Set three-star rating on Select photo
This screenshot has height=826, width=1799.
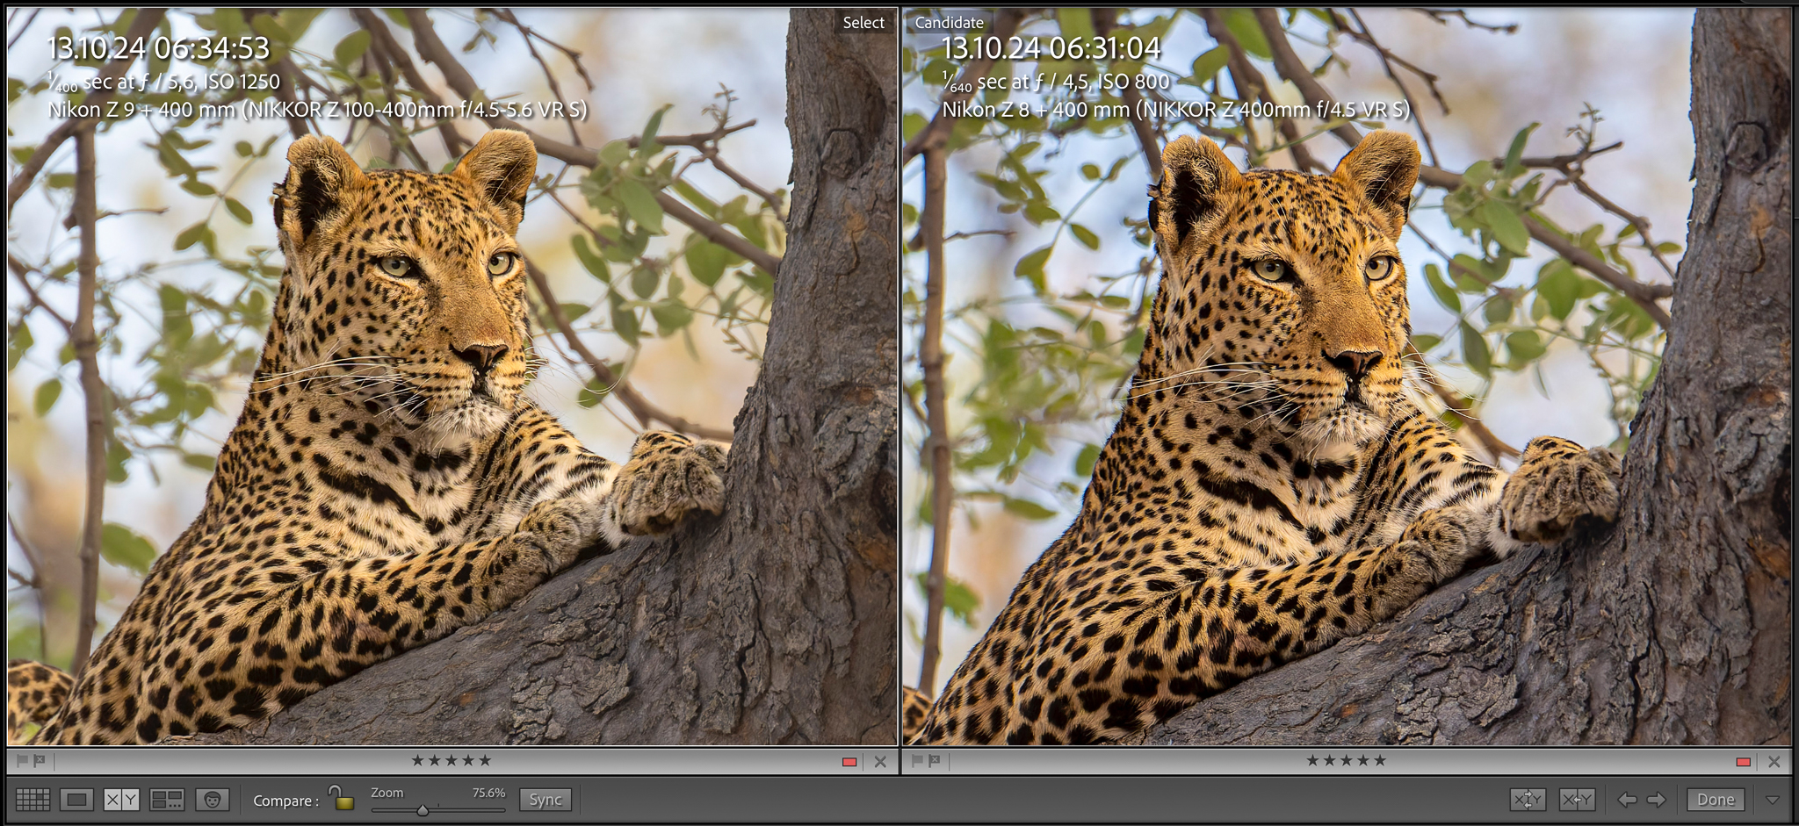coord(451,760)
